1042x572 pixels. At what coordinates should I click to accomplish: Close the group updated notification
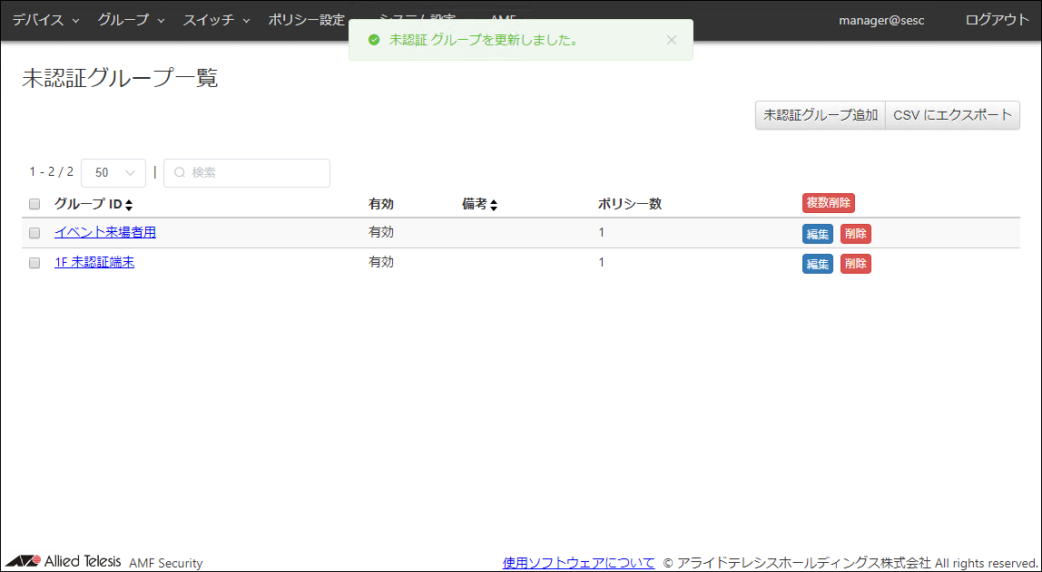point(671,40)
